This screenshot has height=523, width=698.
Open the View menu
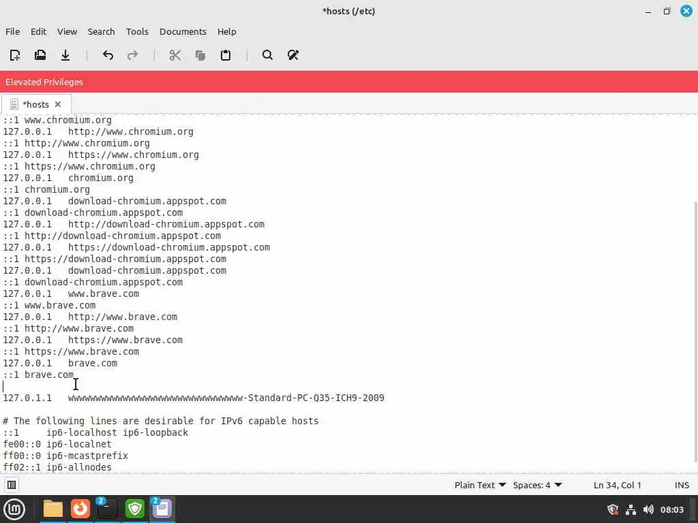[x=67, y=31]
